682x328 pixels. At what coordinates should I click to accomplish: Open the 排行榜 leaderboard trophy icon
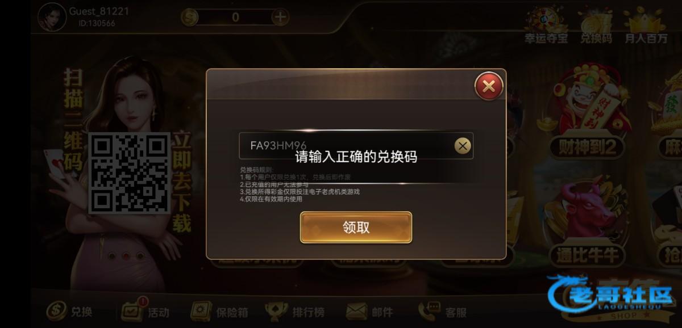tap(294, 311)
